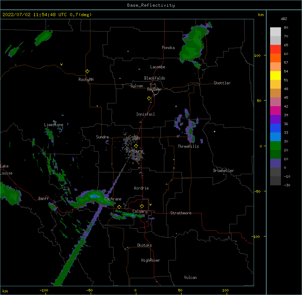Click the Vulcan city label

190,277
